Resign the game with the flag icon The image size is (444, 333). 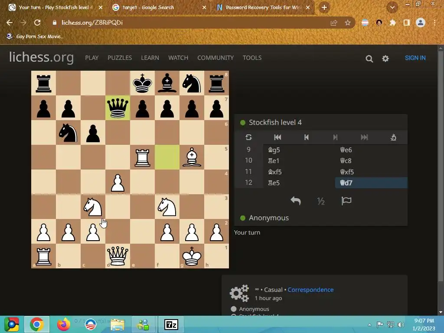coord(346,201)
